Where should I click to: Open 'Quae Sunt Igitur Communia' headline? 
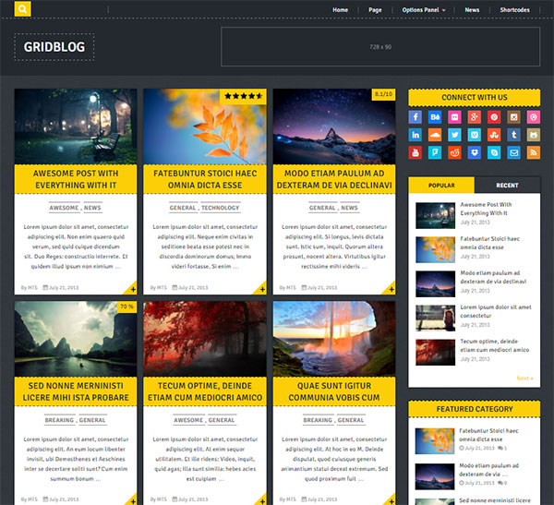(x=334, y=391)
